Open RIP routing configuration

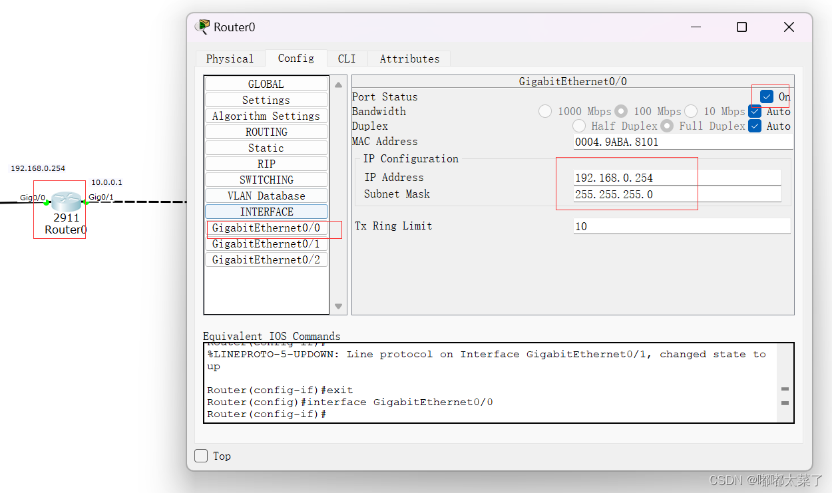(266, 164)
